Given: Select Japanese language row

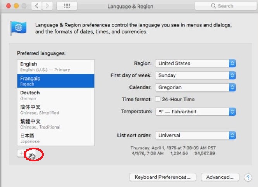Looking at the screenshot, I should click(56, 138).
